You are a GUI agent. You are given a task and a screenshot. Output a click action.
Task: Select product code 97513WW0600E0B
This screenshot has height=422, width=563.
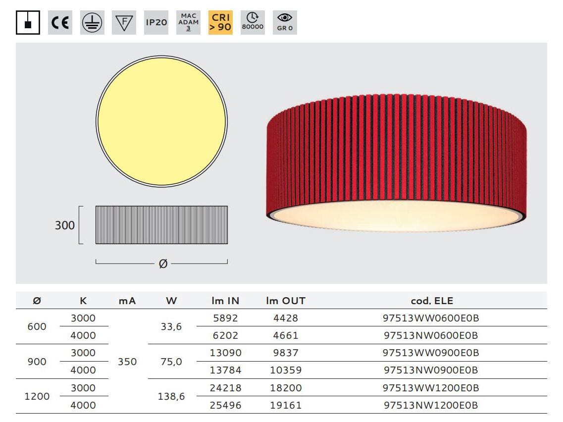[431, 318]
